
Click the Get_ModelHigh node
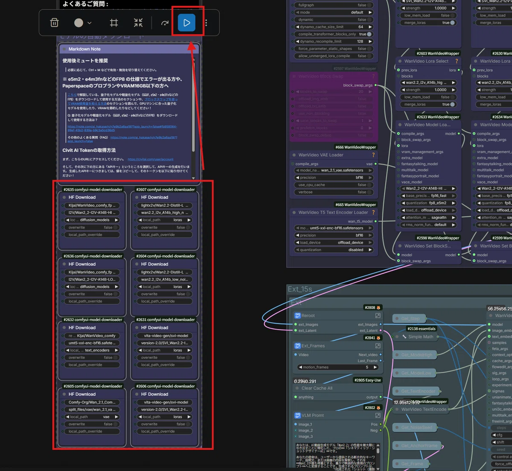tap(416, 355)
